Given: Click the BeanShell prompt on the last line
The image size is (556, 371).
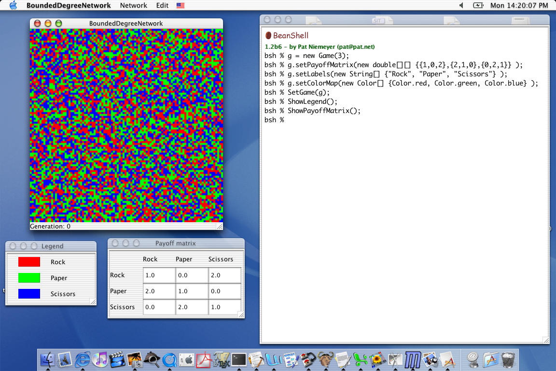Looking at the screenshot, I should [274, 120].
